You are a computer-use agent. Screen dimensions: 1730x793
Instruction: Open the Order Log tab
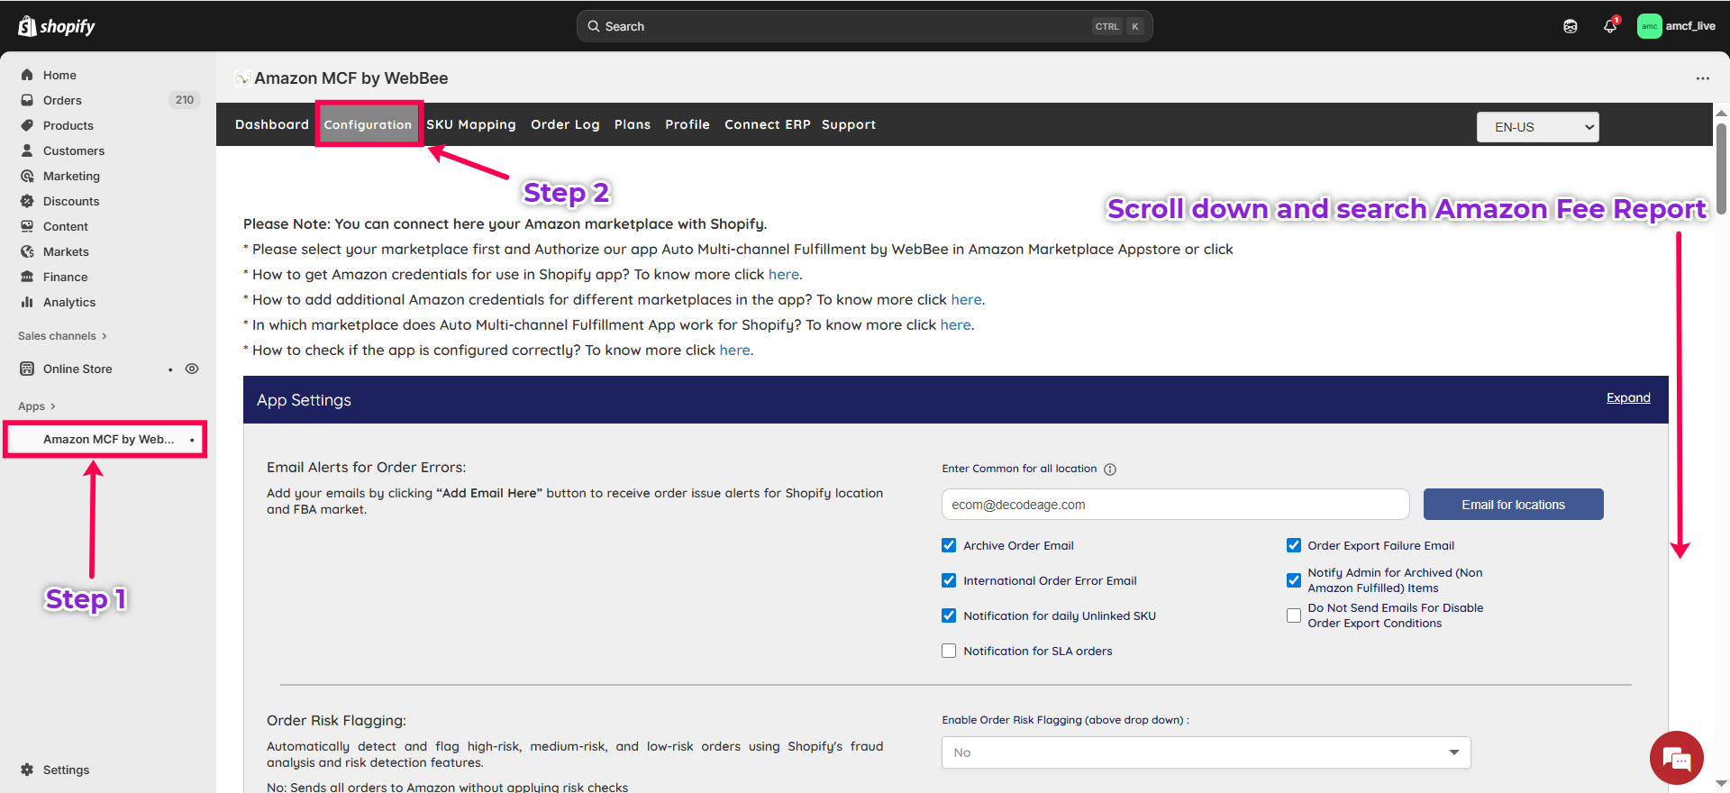click(x=565, y=124)
